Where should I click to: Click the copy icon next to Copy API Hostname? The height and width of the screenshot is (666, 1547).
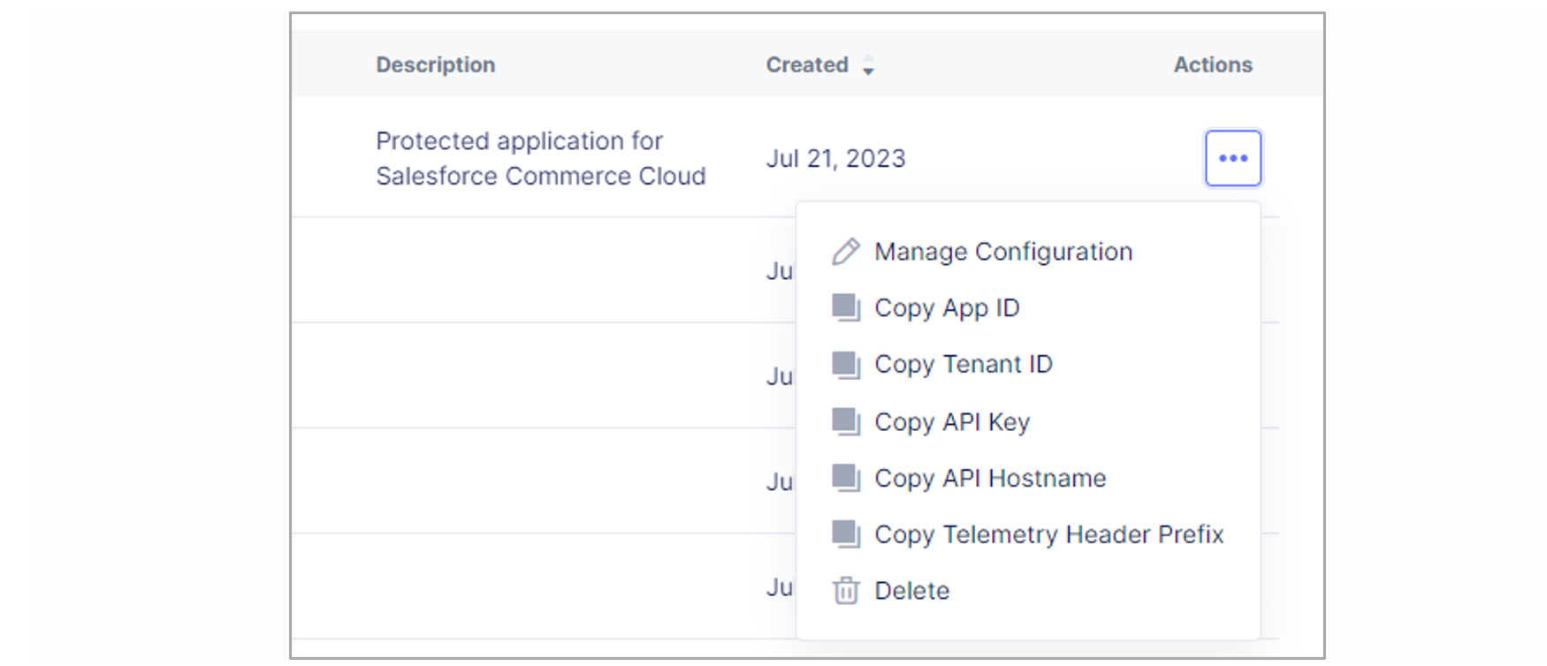845,478
